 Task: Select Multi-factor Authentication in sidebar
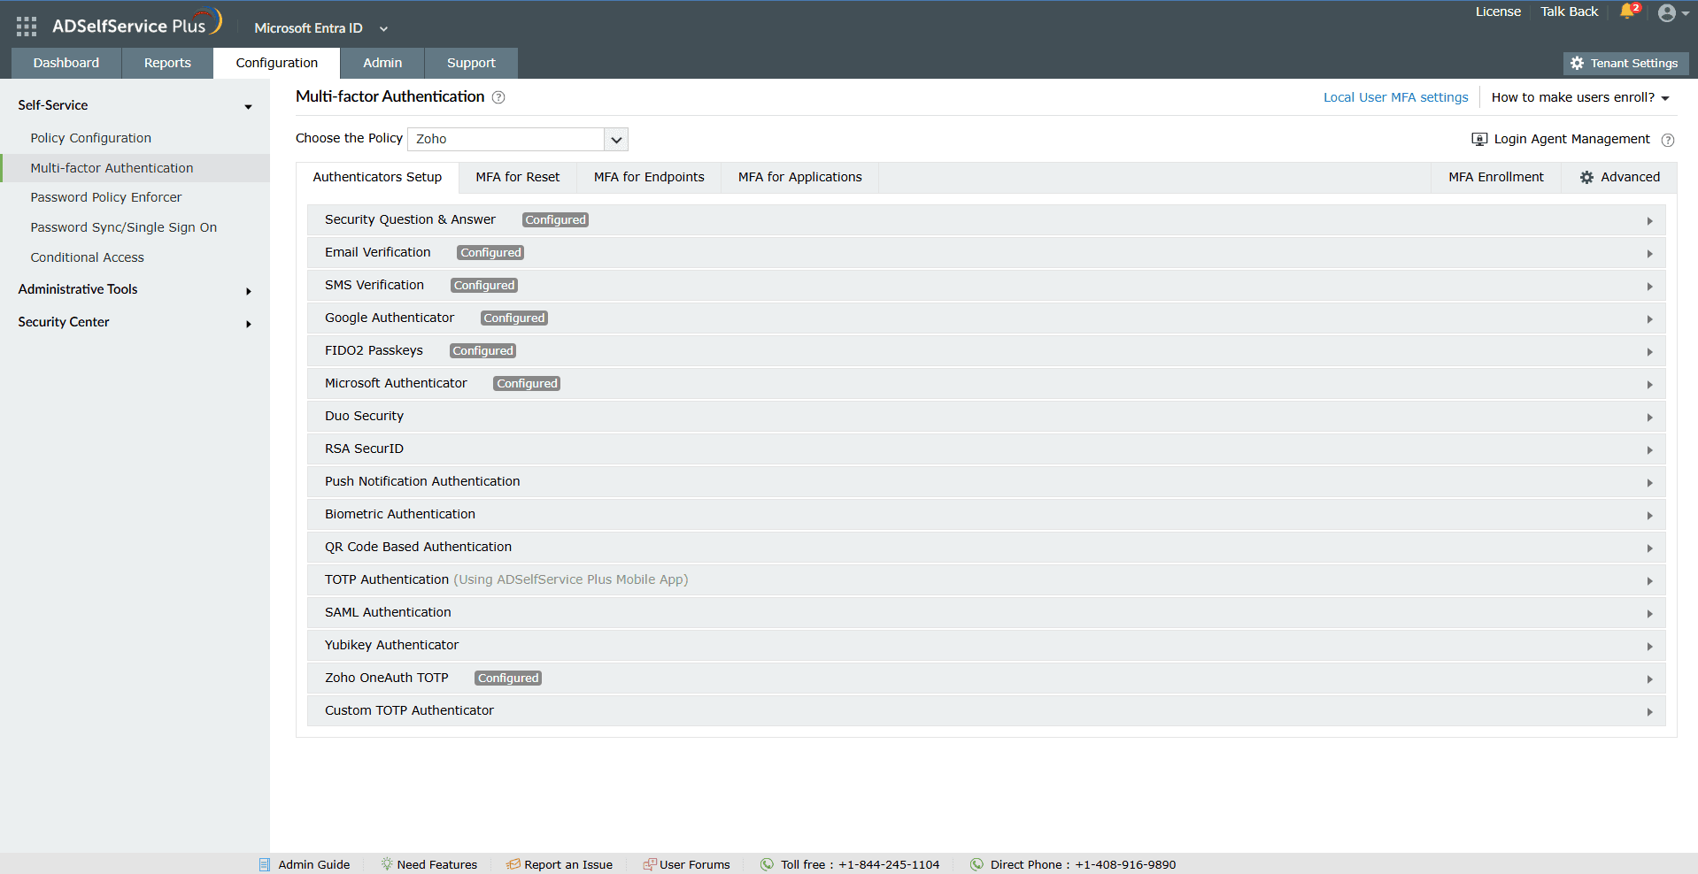(x=112, y=168)
